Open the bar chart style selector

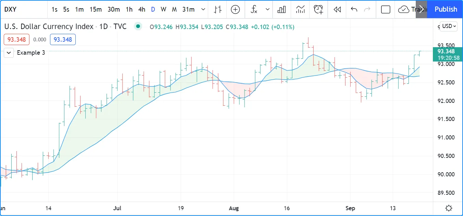tap(217, 10)
